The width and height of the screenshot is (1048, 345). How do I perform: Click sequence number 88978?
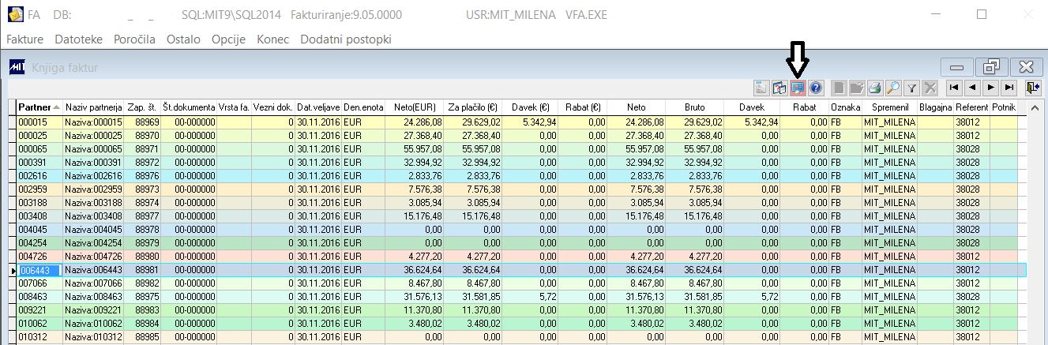click(142, 229)
